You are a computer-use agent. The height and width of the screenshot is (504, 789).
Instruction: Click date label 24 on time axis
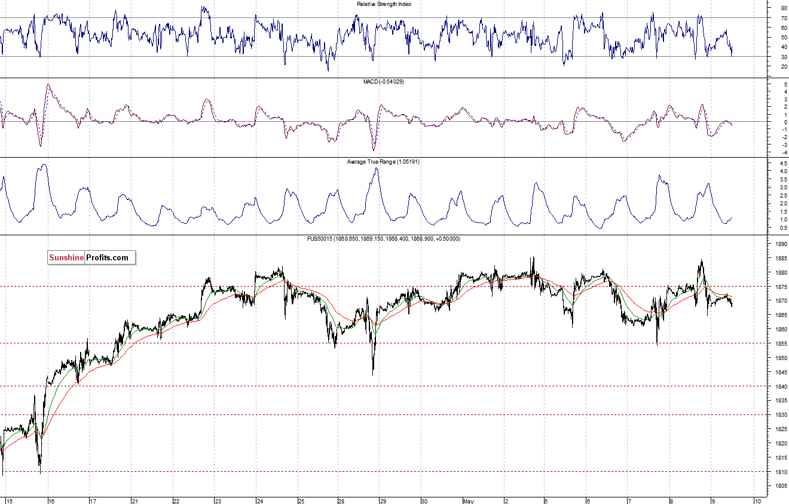point(260,500)
